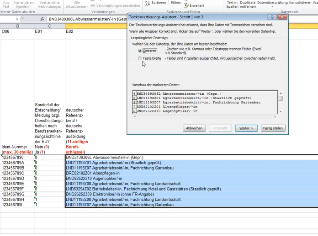Click the Filter ribbon button

176,3
